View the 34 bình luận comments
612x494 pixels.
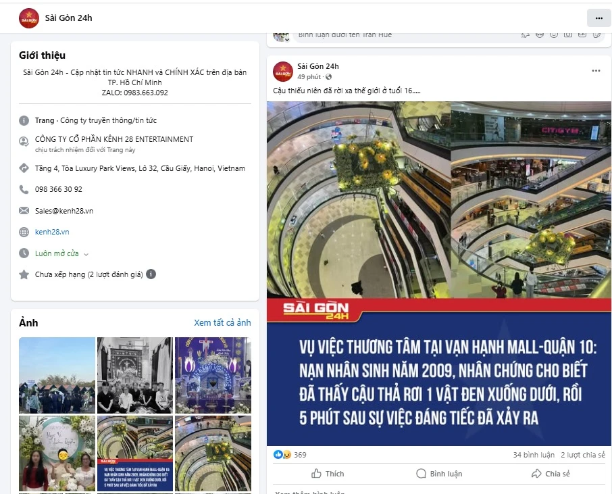pyautogui.click(x=534, y=455)
